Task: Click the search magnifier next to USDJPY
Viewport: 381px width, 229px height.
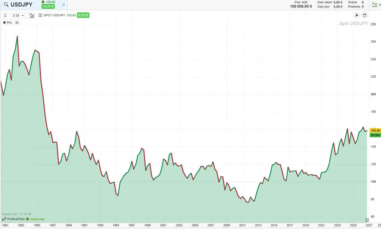Action: 6,4
